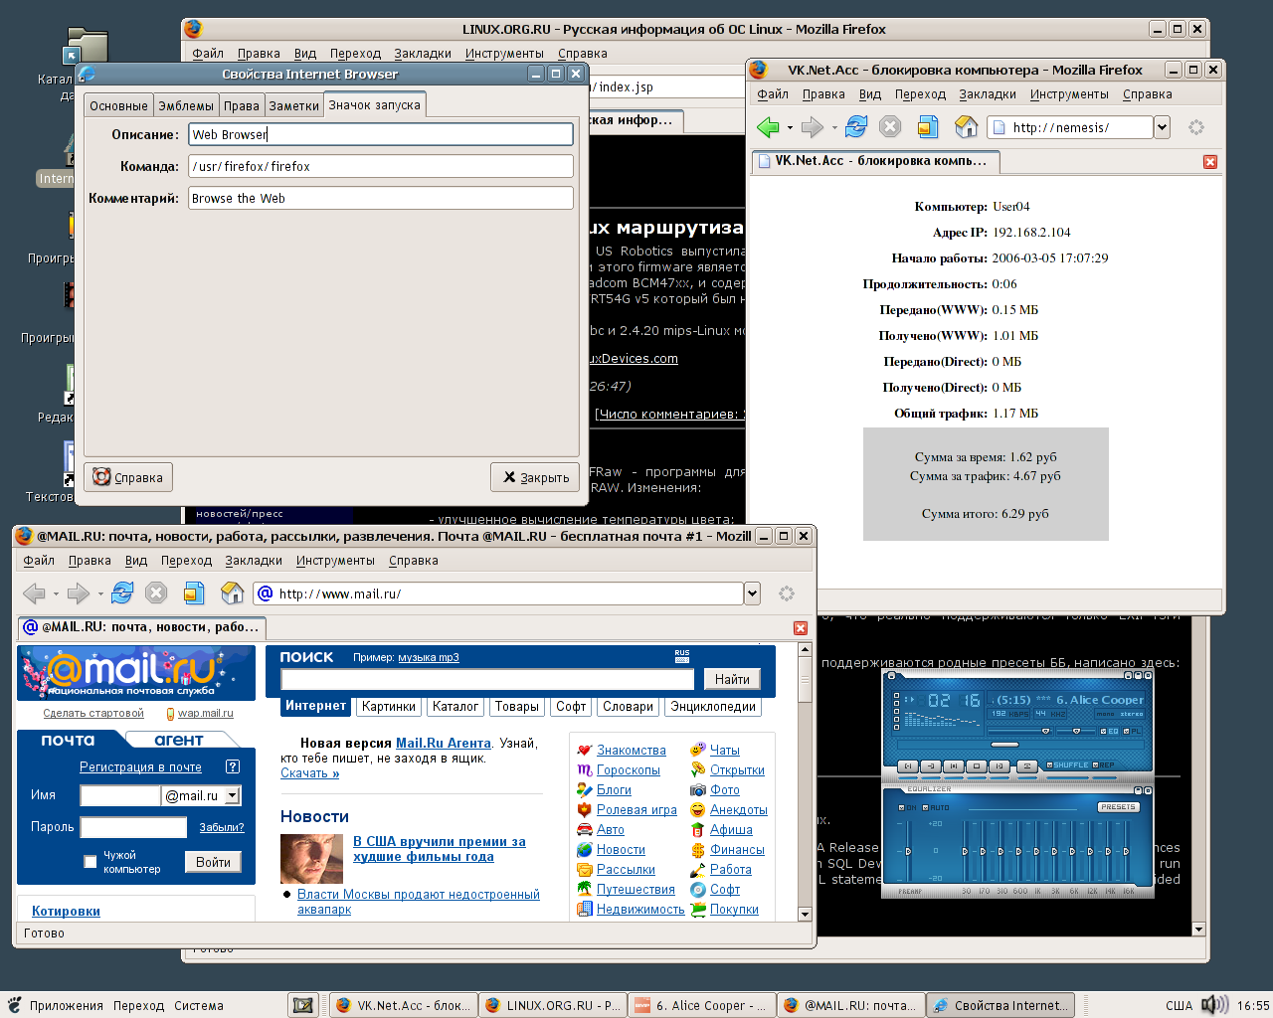Image resolution: width=1273 pixels, height=1018 pixels.
Task: Open Регистрация в почте link
Action: click(140, 766)
